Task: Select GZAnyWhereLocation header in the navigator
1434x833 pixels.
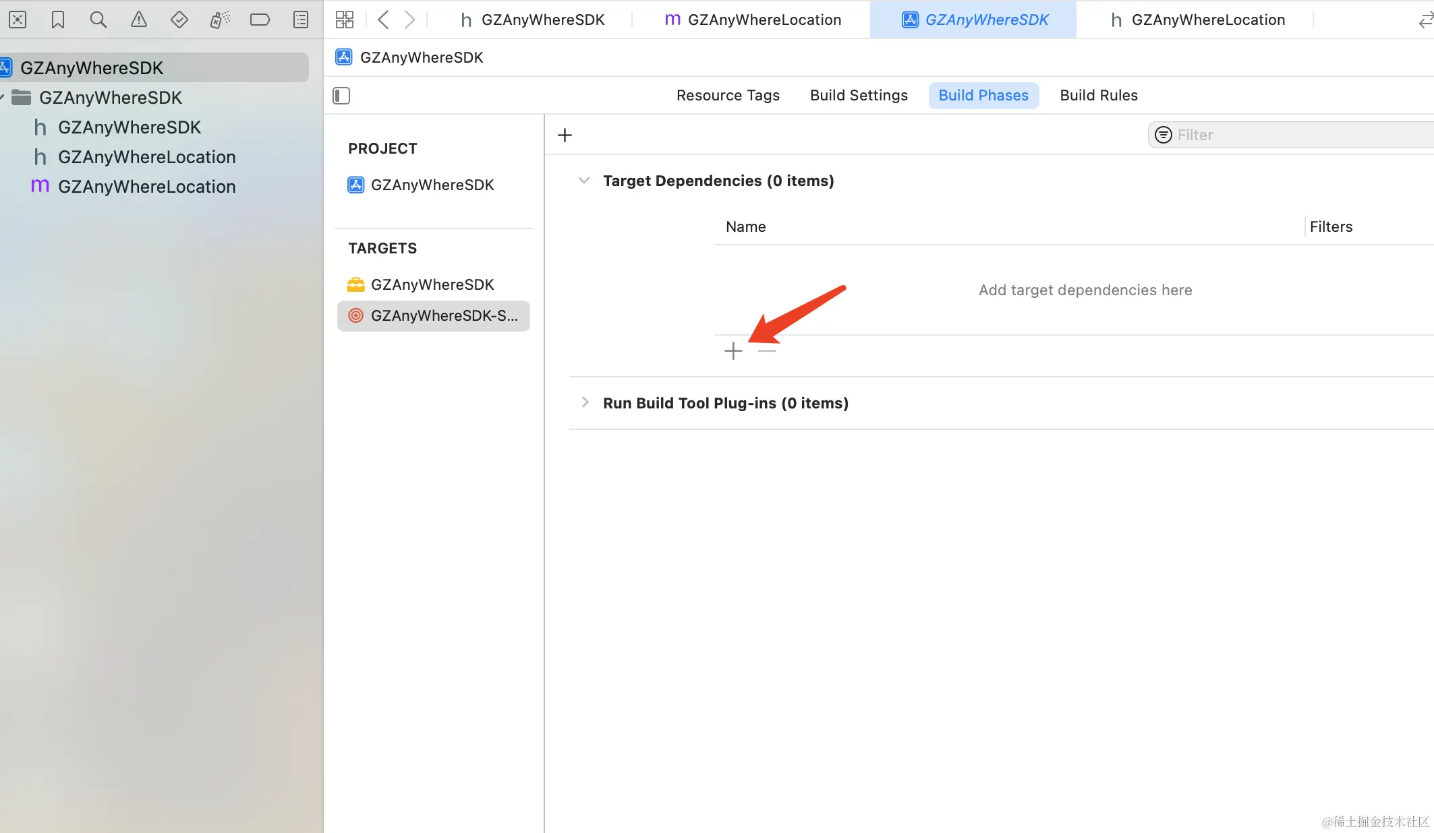Action: coord(146,157)
